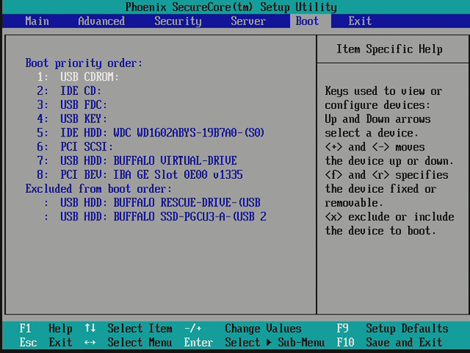Click help text 'Up and Down arrows'
470x353 pixels.
(378, 119)
